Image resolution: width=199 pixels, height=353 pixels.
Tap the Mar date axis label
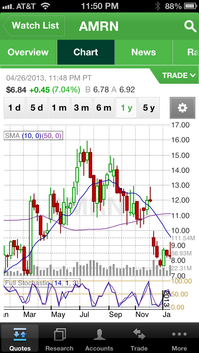[30, 314]
